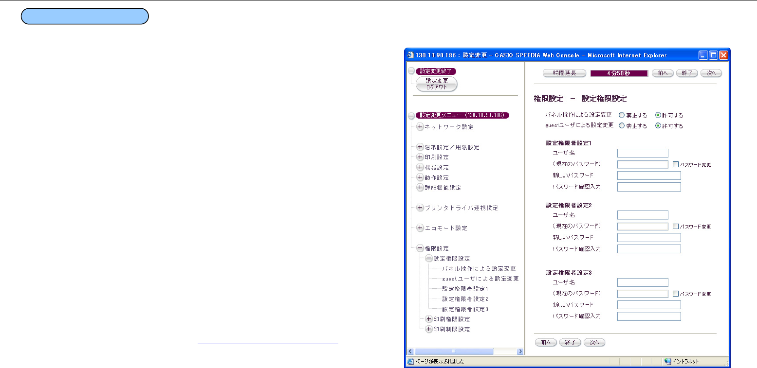Click the 4分50秒 remaining time bar
Image resolution: width=757 pixels, height=368 pixels.
point(619,73)
